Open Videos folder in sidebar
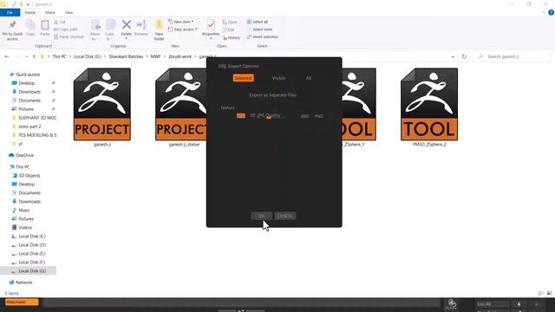This screenshot has width=555, height=312. 25,227
